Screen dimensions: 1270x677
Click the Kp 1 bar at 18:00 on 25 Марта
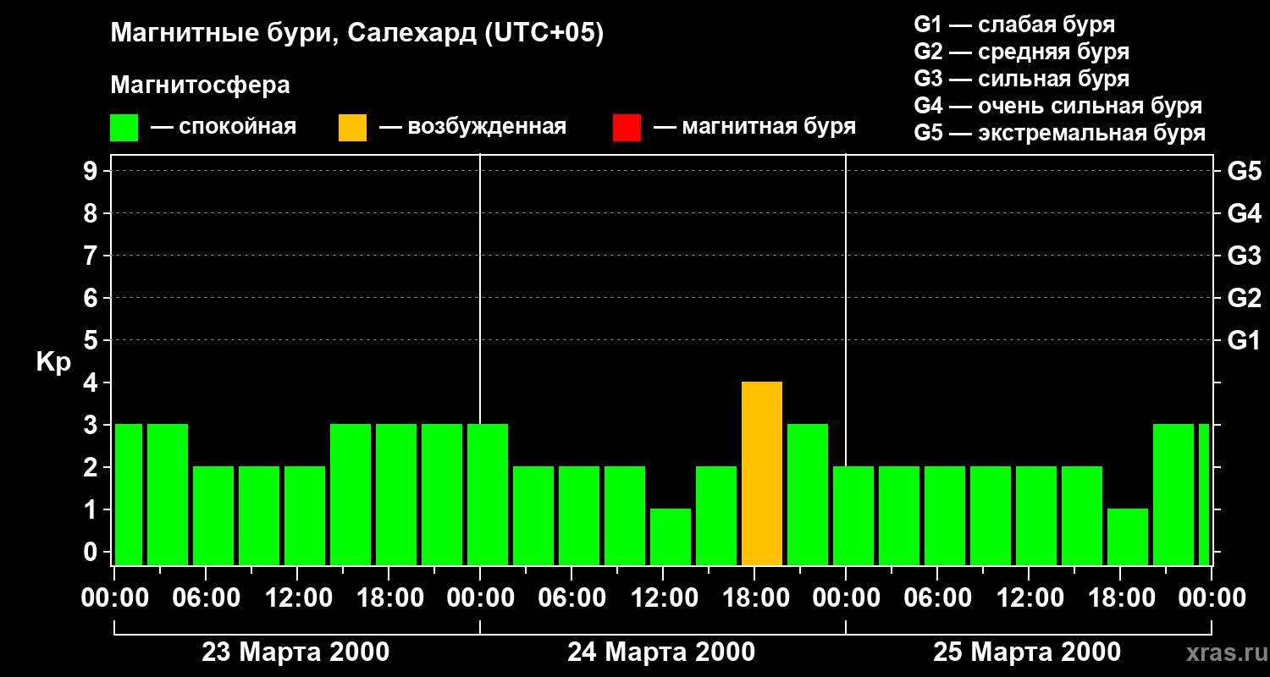(1128, 537)
